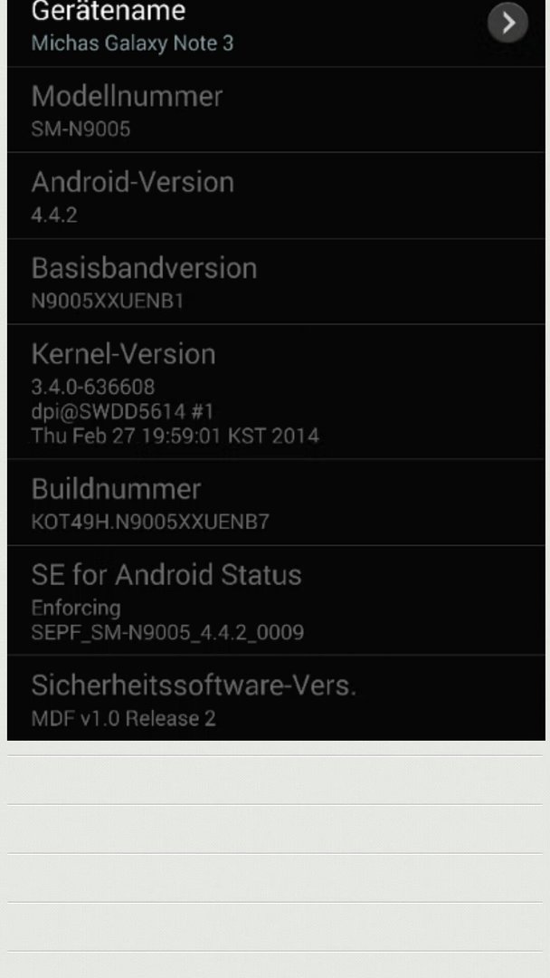
Task: Click the N9005XXUENB1 baseband value
Action: [x=108, y=302]
